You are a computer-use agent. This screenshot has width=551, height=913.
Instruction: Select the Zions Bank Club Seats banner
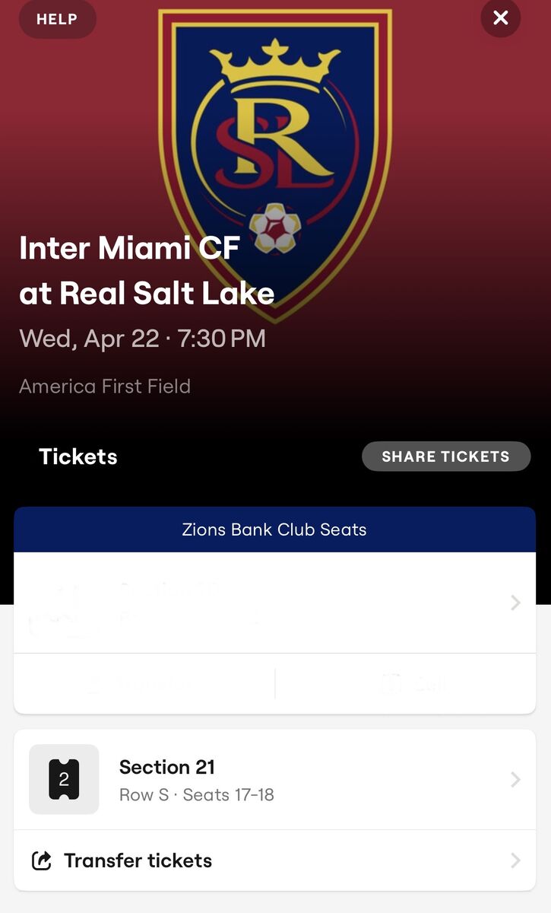275,530
